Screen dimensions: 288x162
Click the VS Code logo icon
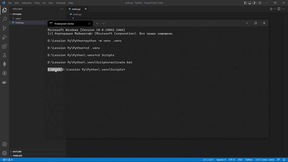tap(3, 3)
